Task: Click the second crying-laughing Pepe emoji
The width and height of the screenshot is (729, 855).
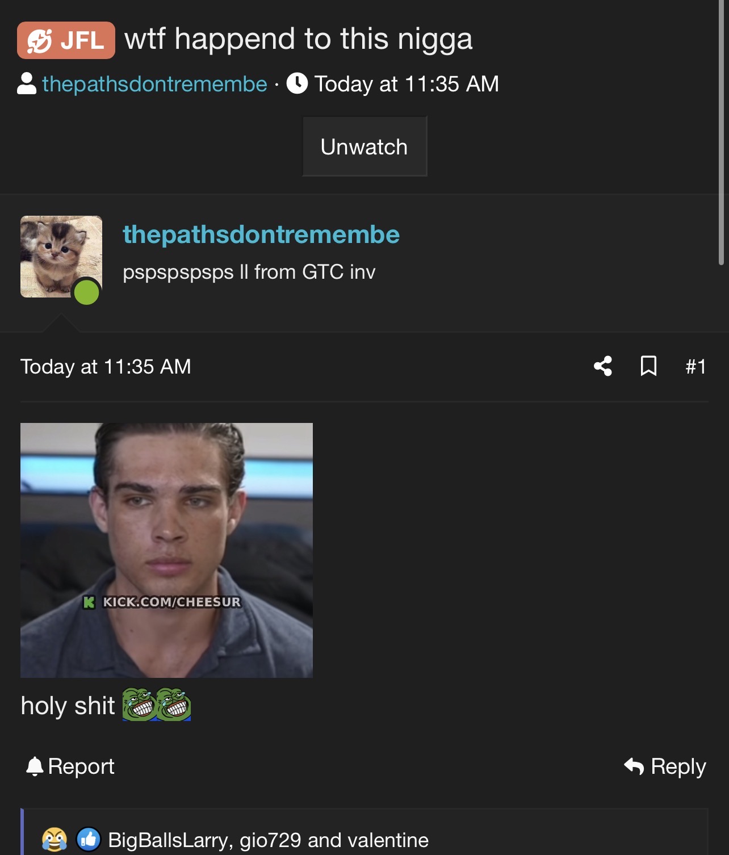Action: point(174,705)
